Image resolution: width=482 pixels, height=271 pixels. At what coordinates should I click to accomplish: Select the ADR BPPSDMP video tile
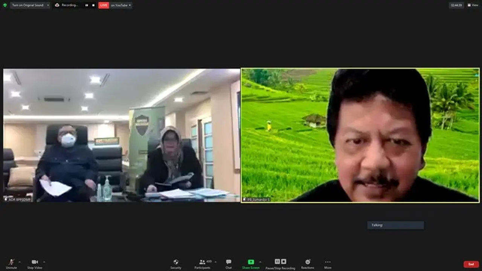tap(122, 135)
